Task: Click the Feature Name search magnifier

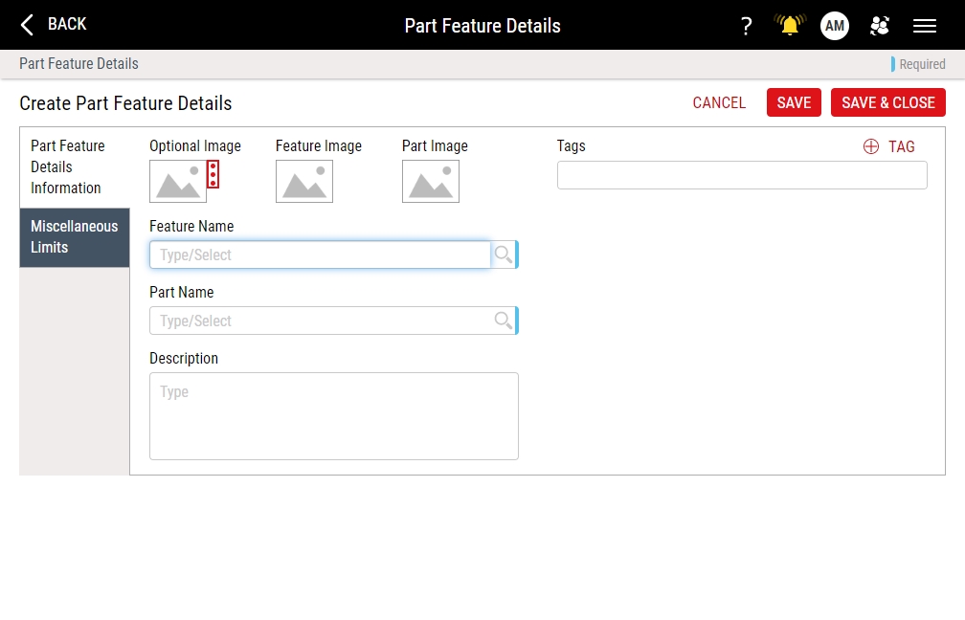Action: pyautogui.click(x=504, y=255)
